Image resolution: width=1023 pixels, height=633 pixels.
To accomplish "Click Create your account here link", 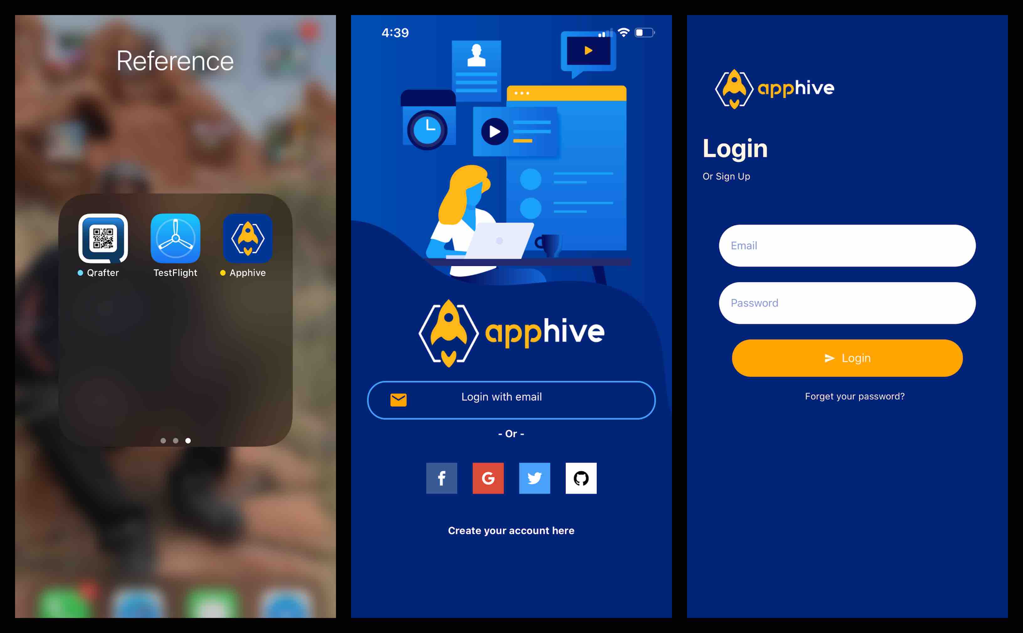I will click(x=511, y=531).
